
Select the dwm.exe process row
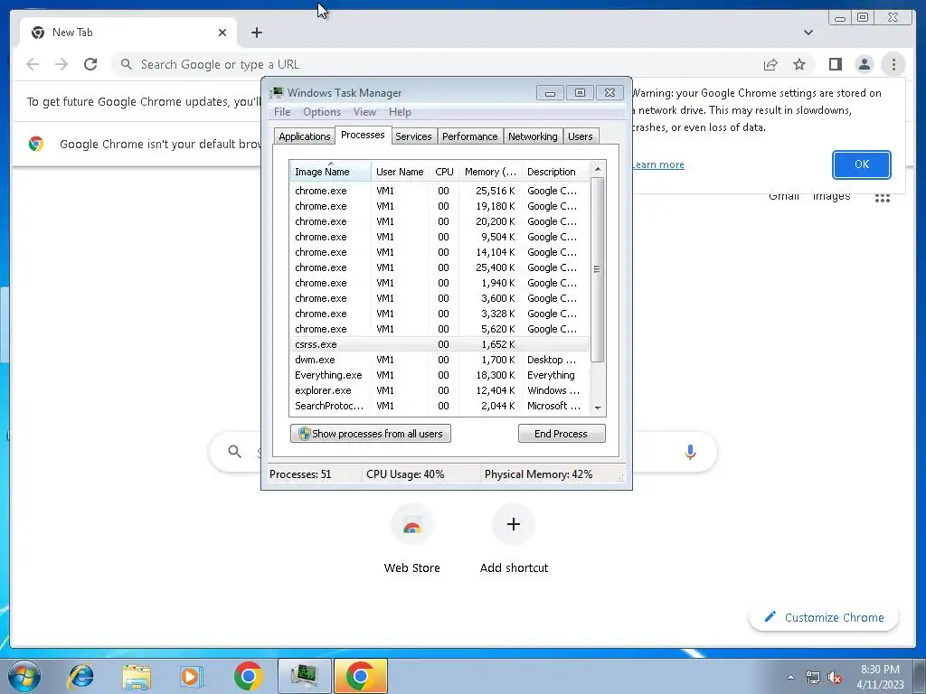pos(439,360)
